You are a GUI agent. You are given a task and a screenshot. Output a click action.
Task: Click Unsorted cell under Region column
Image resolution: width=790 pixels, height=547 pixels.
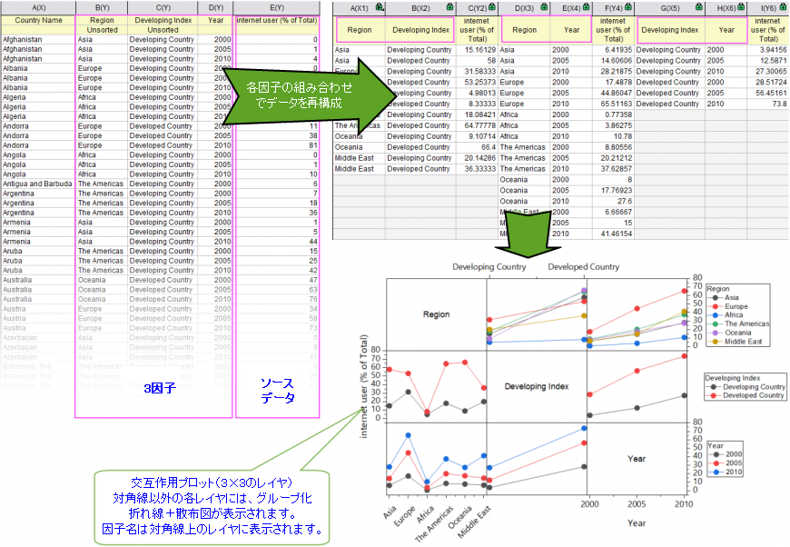click(x=102, y=30)
